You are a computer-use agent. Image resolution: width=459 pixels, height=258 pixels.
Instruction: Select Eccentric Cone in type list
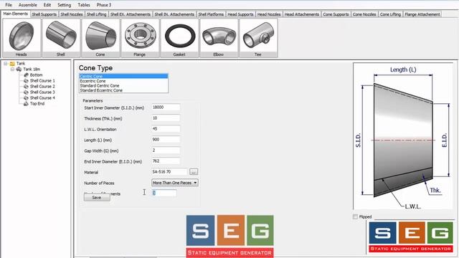(123, 81)
